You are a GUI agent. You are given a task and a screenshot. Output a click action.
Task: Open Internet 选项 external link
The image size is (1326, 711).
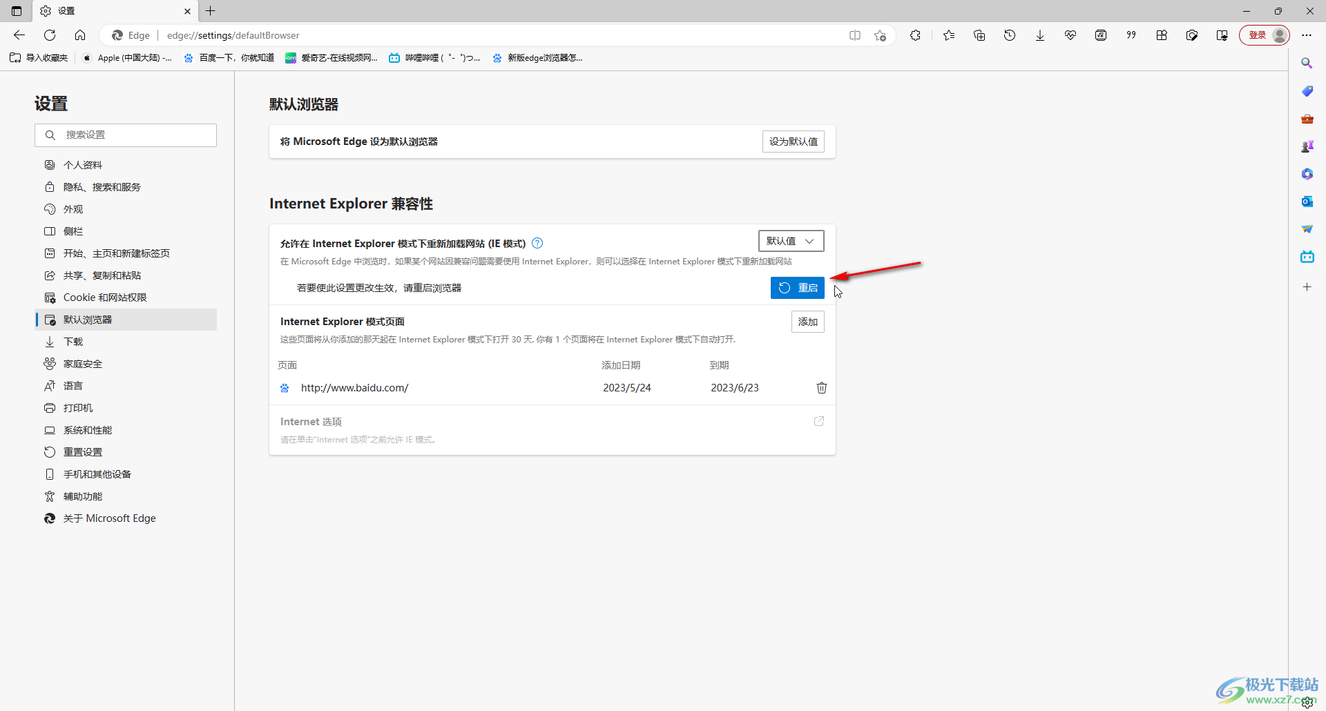[819, 421]
